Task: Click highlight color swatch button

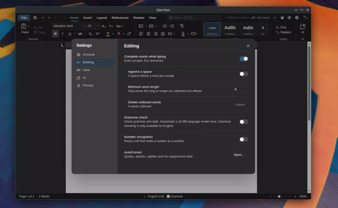Action: pyautogui.click(x=108, y=34)
